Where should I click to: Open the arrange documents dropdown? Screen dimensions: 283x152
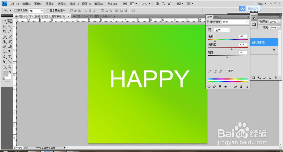(180, 4)
